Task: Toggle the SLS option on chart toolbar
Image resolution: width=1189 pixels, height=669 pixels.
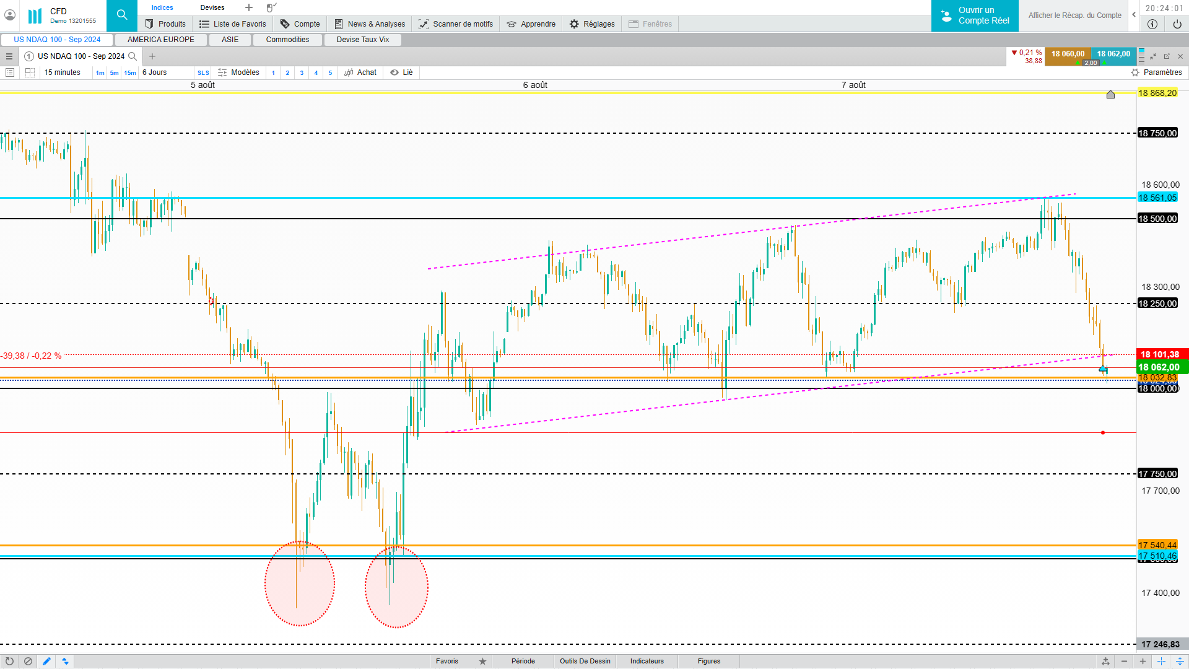Action: [x=203, y=73]
